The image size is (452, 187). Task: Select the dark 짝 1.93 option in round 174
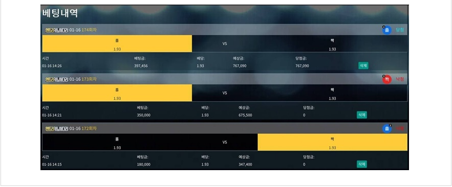pyautogui.click(x=332, y=44)
